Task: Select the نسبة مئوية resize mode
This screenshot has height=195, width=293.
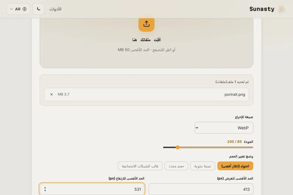Action: coord(202,166)
